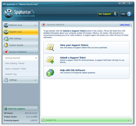Click the Help button text
This screenshot has height=126, width=136.
[x=123, y=14]
